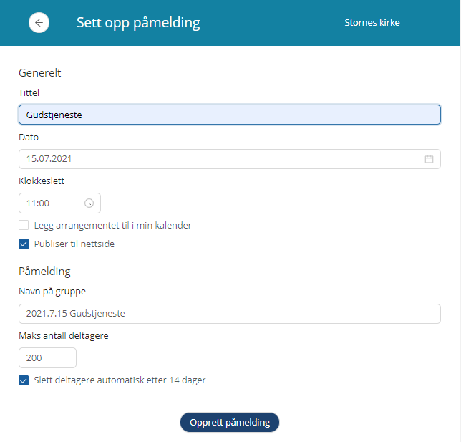Uncheck the Publiser til nettside checkbox
Screen dimensions: 461x442
[24, 244]
